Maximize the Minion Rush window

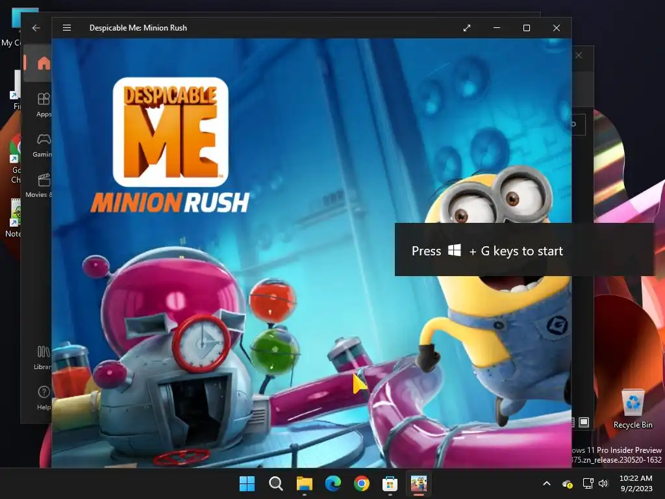point(526,28)
